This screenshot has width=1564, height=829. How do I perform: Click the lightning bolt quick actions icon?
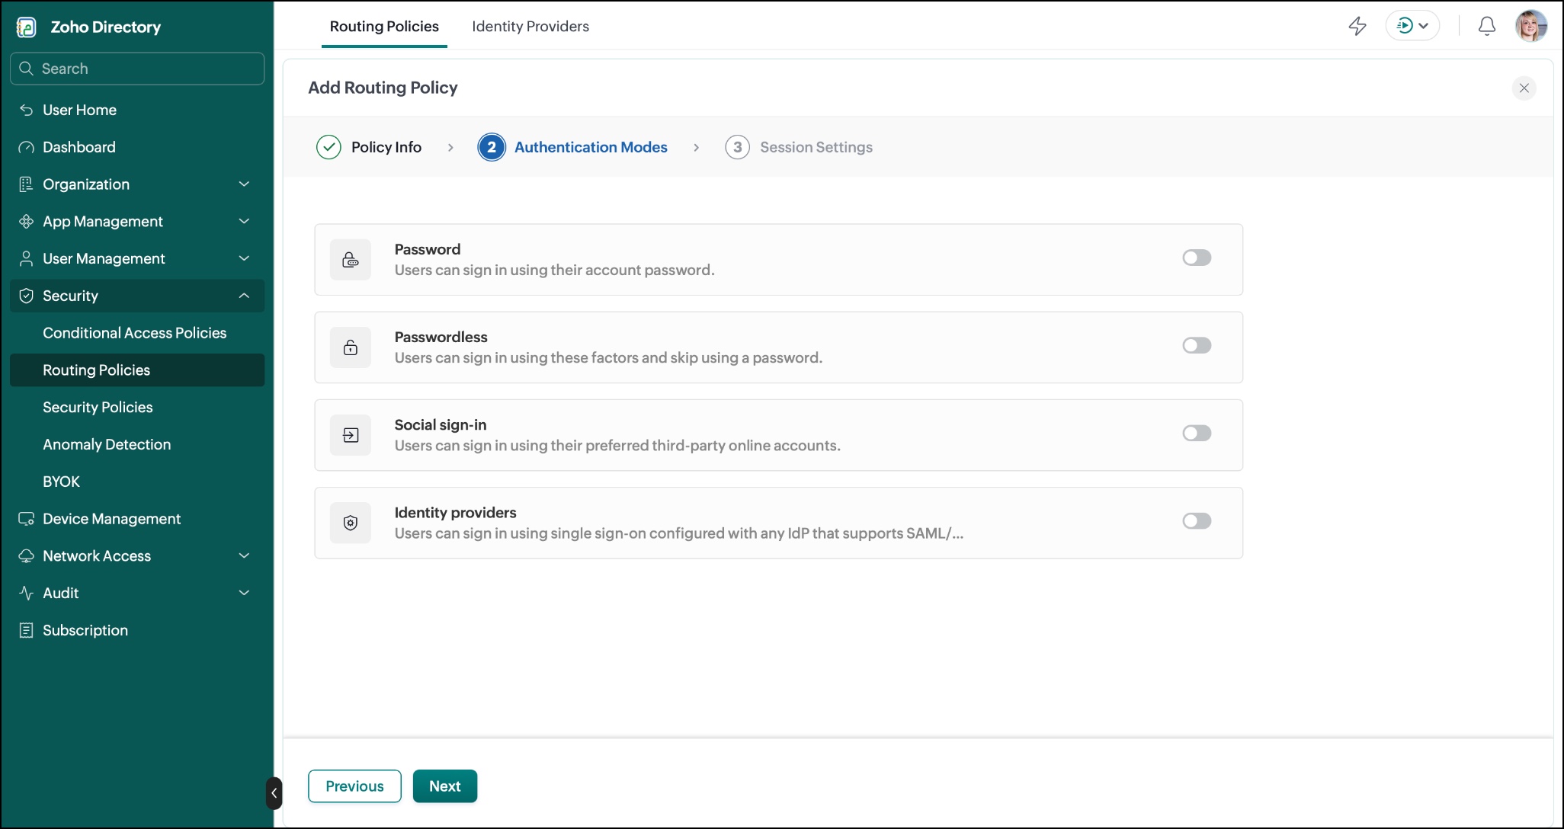pyautogui.click(x=1357, y=26)
